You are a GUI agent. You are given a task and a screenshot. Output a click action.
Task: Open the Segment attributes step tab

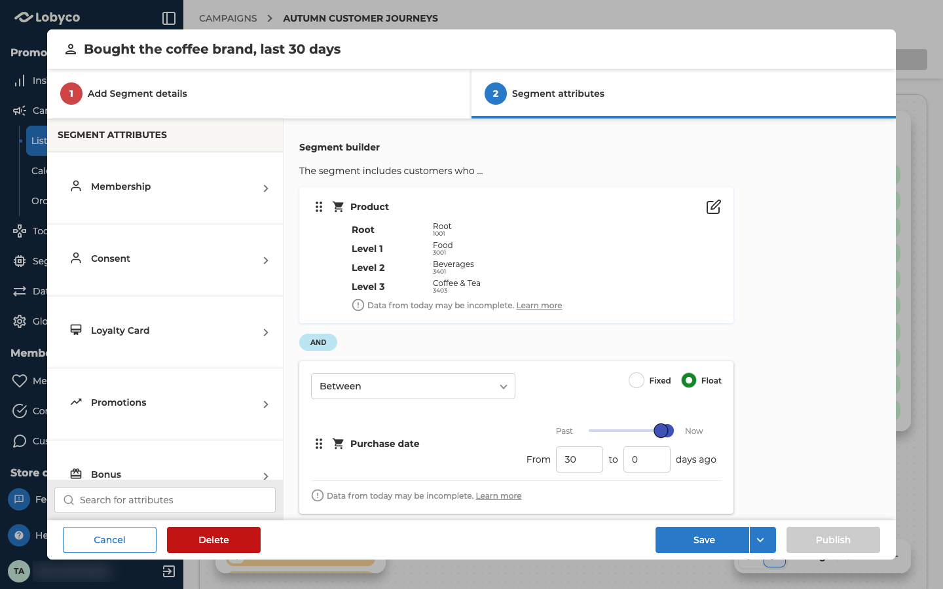pyautogui.click(x=684, y=94)
